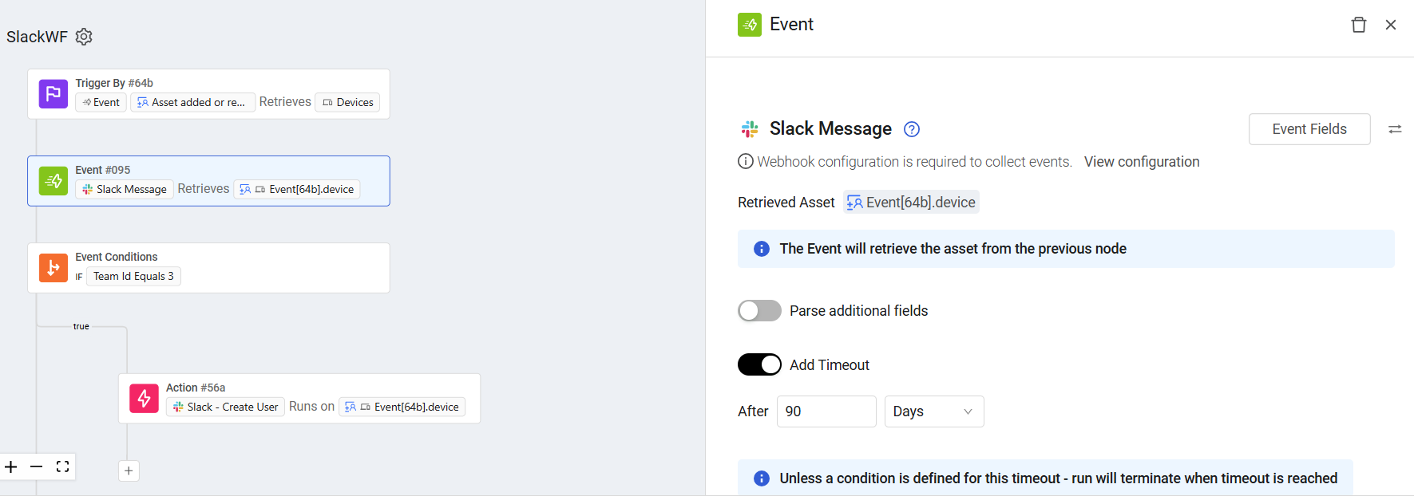The height and width of the screenshot is (496, 1414).
Task: Close the Event panel
Action: pyautogui.click(x=1391, y=25)
